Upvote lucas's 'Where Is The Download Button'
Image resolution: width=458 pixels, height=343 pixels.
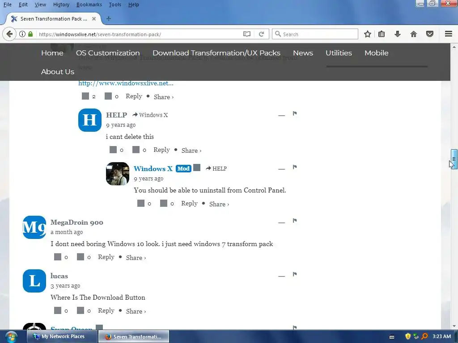pyautogui.click(x=58, y=310)
